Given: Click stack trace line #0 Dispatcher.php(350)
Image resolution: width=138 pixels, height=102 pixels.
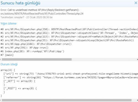Looking at the screenshot, I should click(x=69, y=29).
